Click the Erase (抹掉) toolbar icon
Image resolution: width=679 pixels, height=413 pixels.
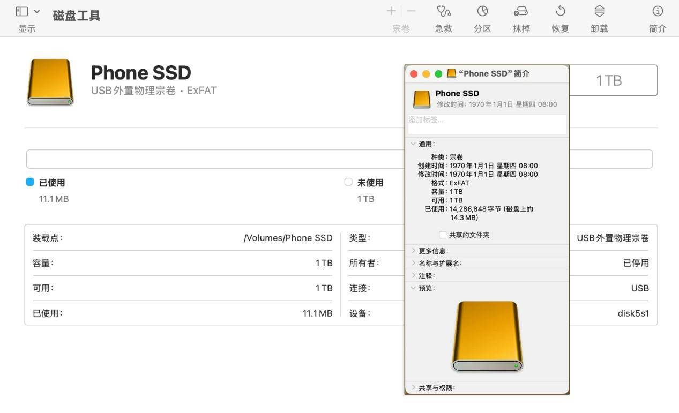click(521, 11)
